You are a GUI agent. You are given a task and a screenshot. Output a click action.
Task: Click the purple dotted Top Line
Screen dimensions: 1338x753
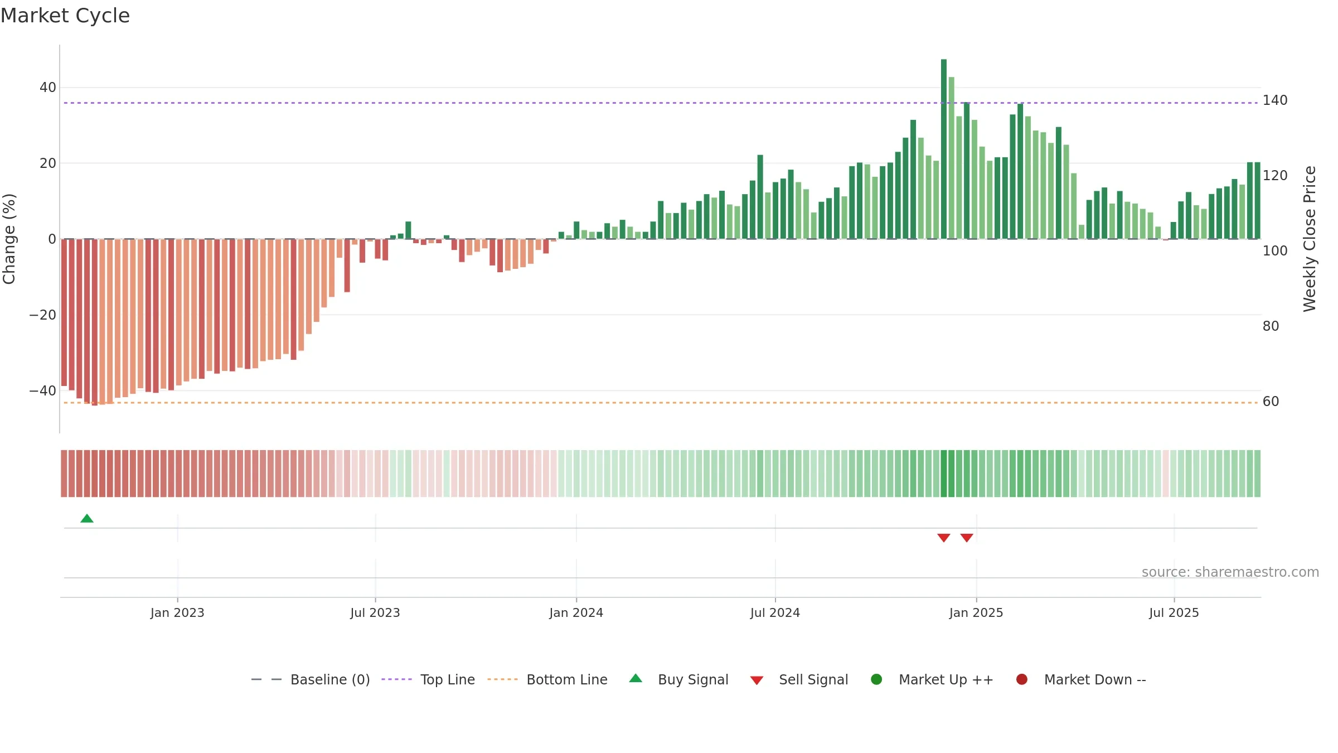point(661,103)
